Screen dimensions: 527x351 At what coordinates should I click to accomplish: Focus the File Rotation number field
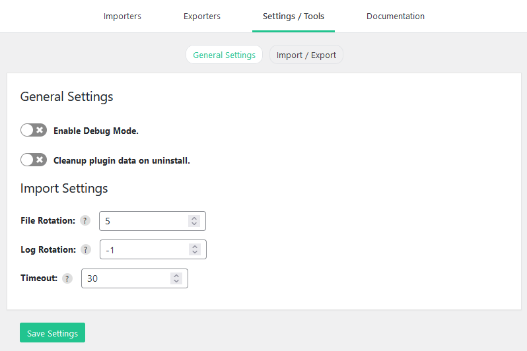(x=153, y=221)
